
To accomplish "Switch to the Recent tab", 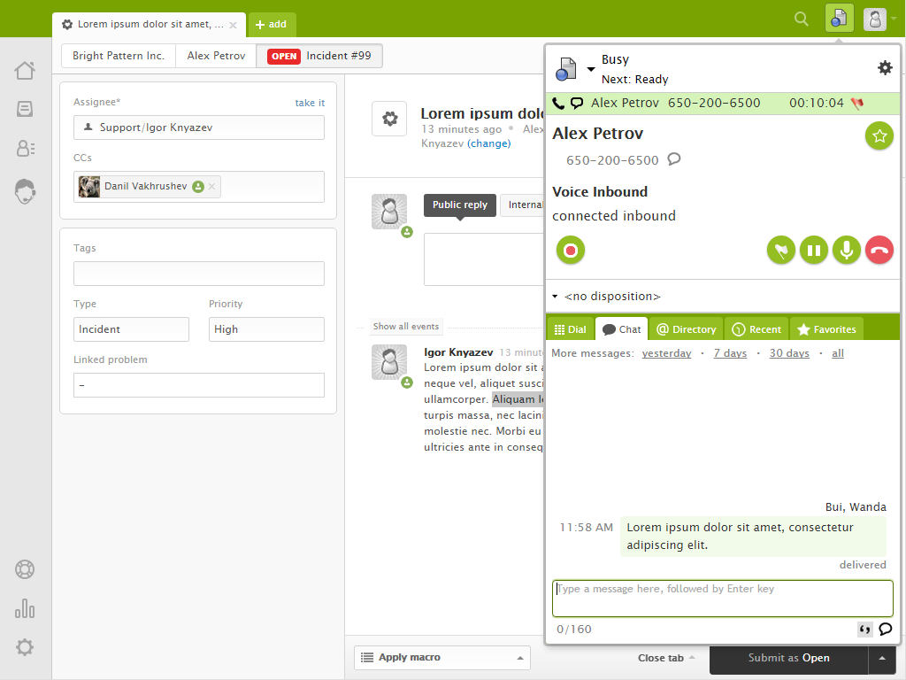I will pos(756,329).
